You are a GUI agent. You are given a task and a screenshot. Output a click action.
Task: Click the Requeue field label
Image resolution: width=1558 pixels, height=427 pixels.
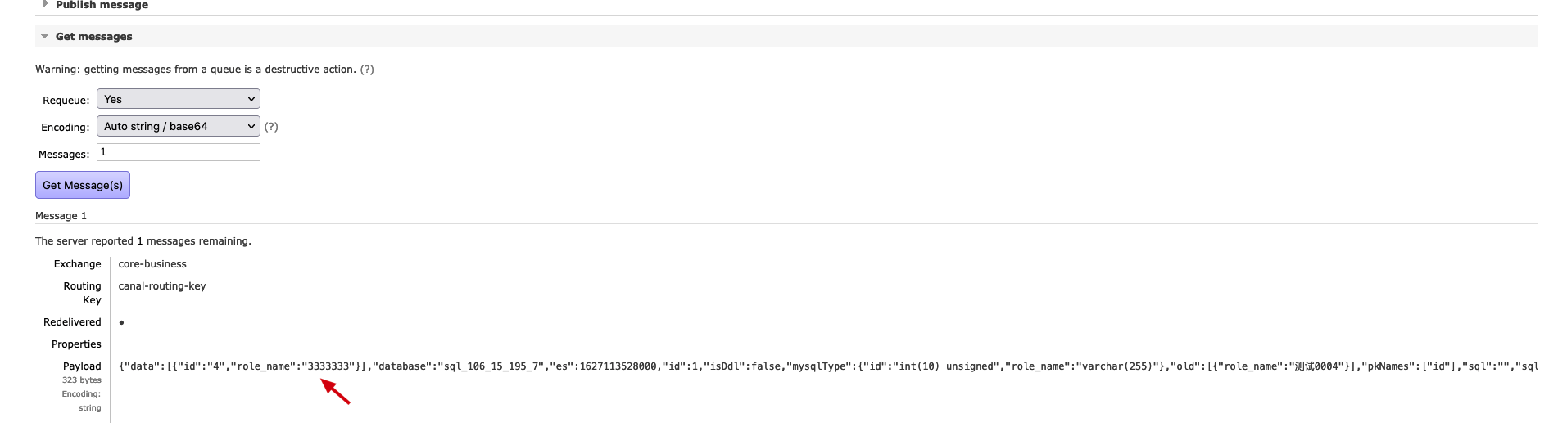[x=66, y=101]
